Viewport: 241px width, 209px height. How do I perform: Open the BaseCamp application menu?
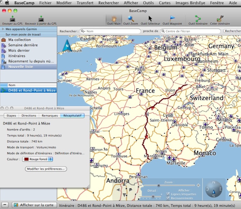(24, 3)
